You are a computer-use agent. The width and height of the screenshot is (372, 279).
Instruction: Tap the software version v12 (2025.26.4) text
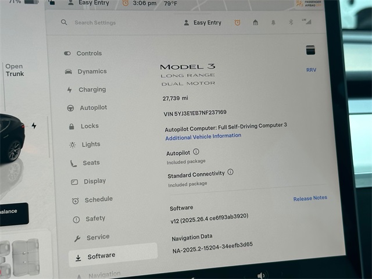pos(209,218)
